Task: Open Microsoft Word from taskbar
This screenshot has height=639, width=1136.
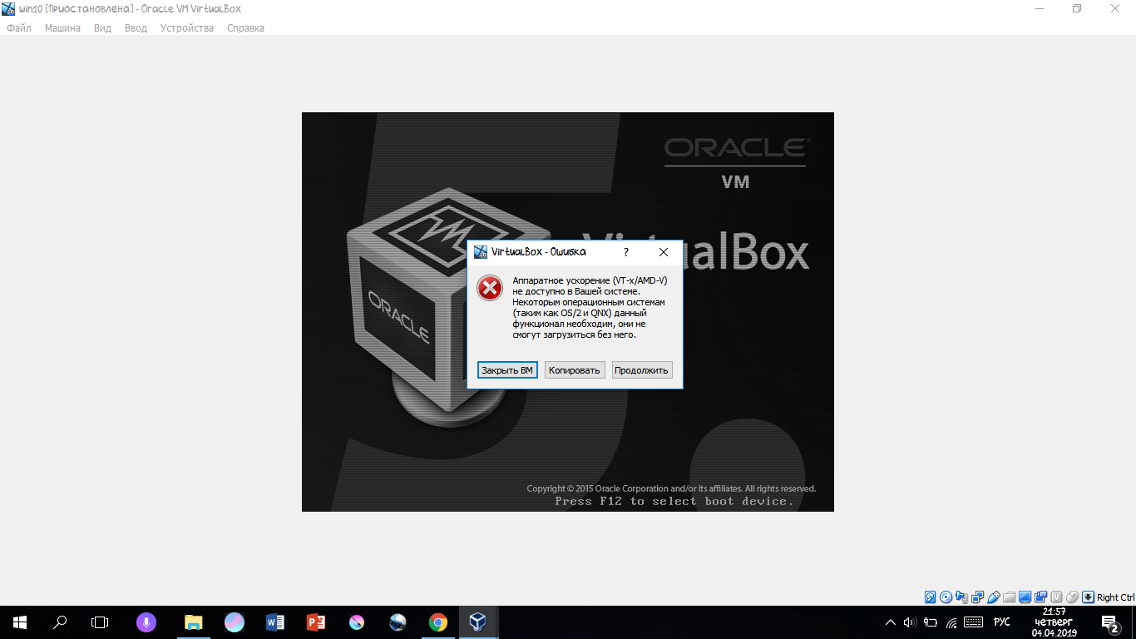Action: [x=275, y=622]
